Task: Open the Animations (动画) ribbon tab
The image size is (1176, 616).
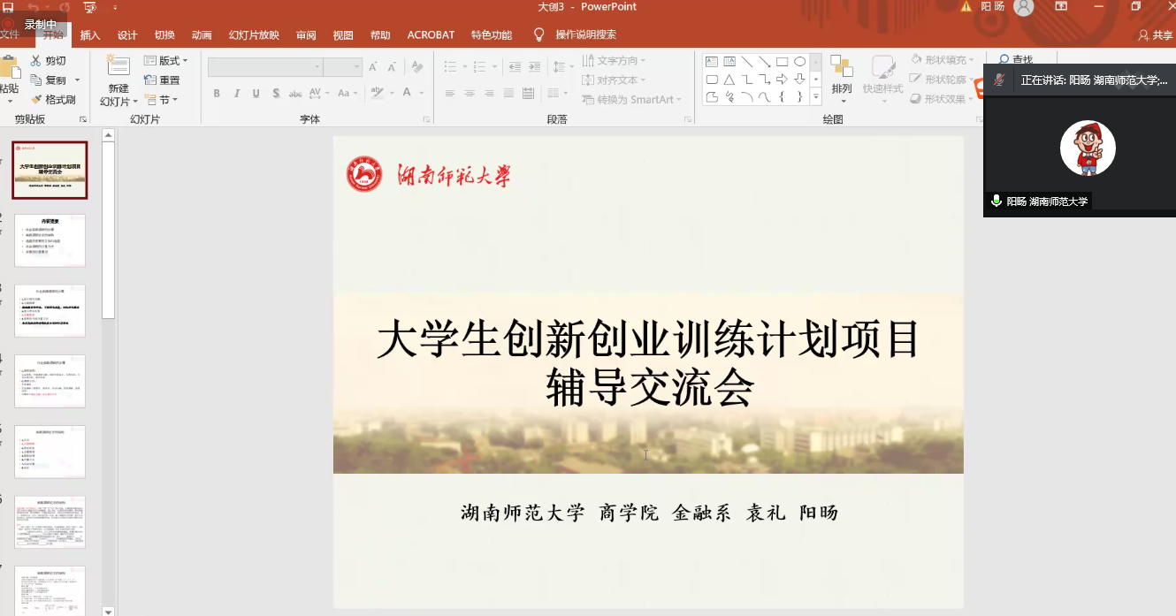Action: (202, 35)
